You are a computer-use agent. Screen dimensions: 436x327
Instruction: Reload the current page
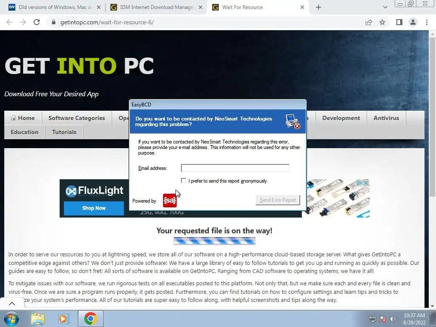(37, 22)
